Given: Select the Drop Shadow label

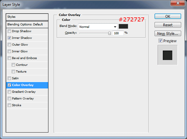Looking at the screenshot, I should tap(22, 31).
